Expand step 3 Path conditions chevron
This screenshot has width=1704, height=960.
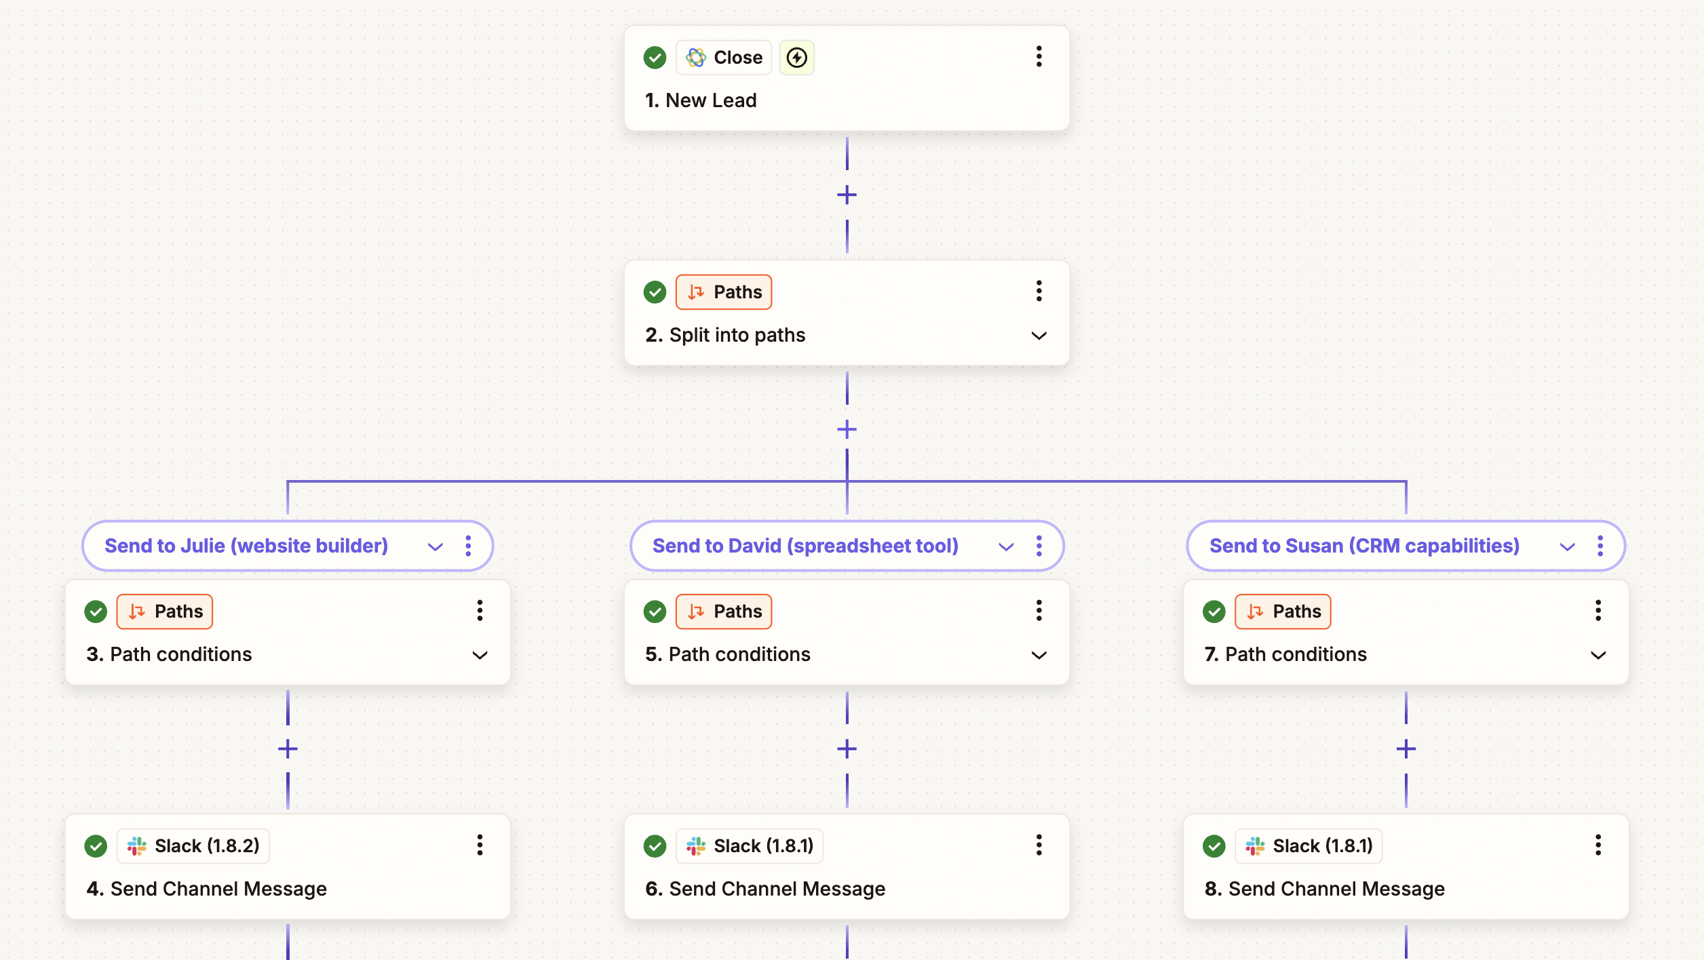pos(480,655)
